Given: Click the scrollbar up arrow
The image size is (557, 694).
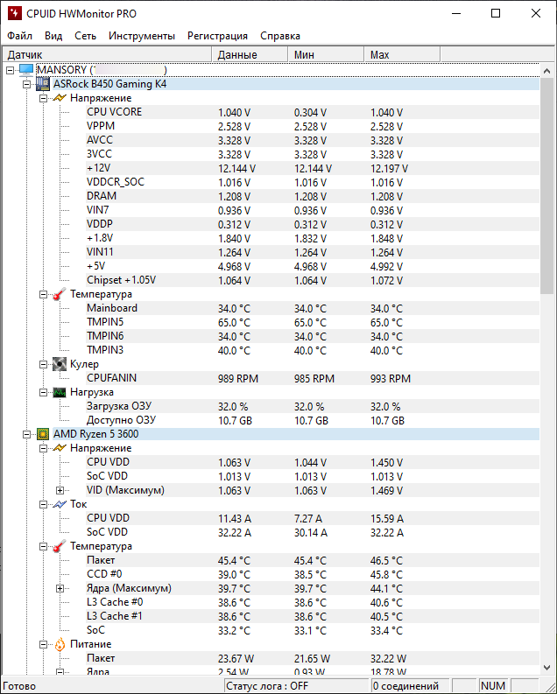Looking at the screenshot, I should 546,71.
